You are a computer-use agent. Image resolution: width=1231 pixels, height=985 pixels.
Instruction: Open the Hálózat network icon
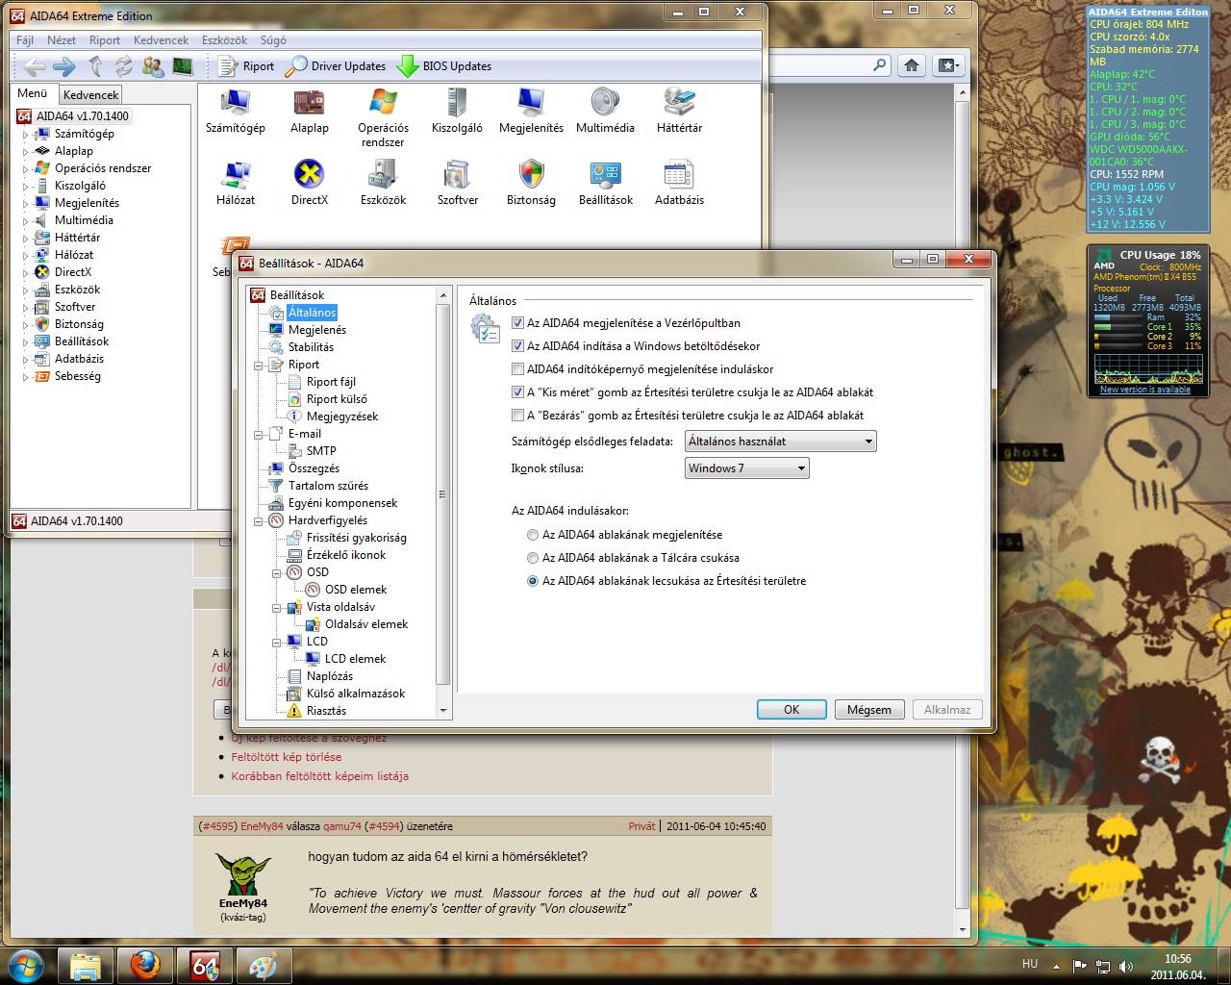[236, 185]
